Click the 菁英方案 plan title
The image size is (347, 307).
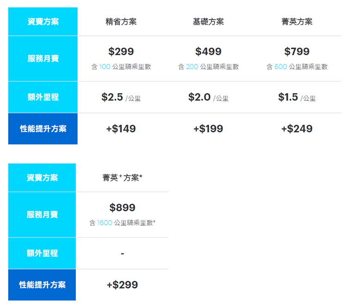[297, 22]
